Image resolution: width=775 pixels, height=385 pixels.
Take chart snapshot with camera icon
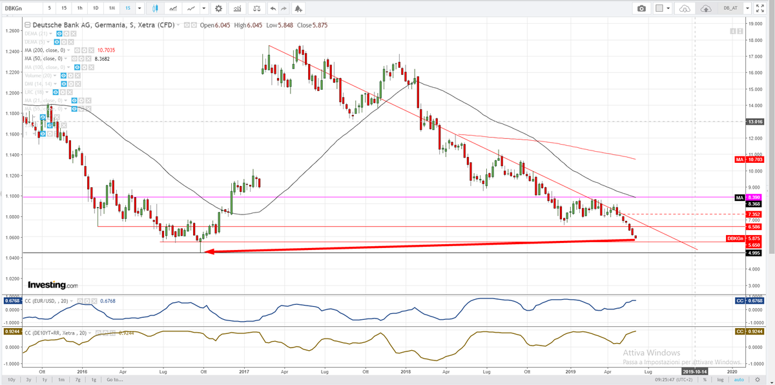[641, 8]
